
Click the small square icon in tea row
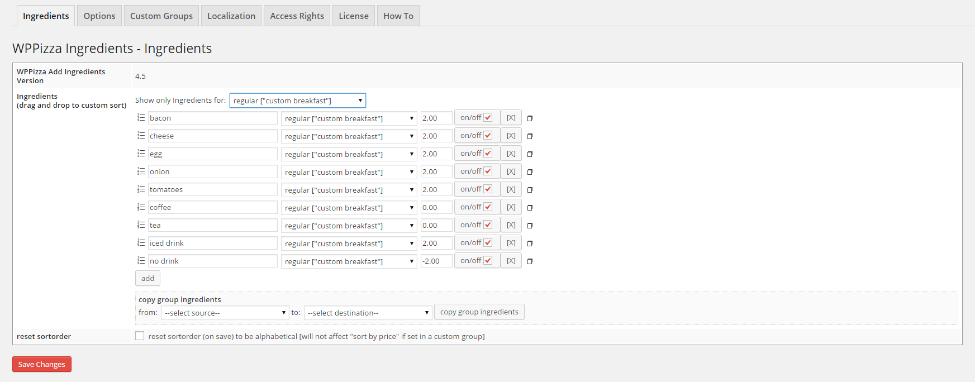coord(530,226)
